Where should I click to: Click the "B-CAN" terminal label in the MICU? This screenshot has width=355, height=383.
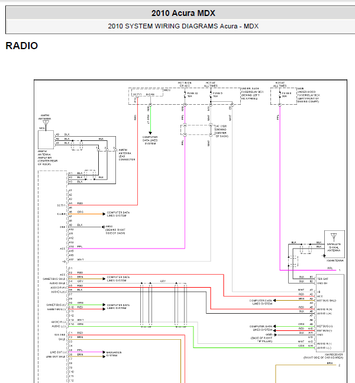(x=150, y=94)
